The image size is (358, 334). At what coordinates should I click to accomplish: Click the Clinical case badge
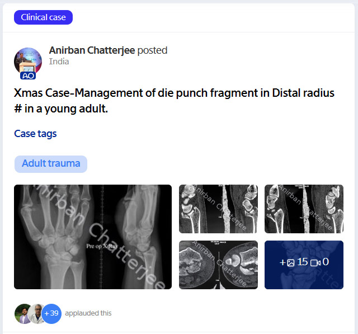coord(44,17)
